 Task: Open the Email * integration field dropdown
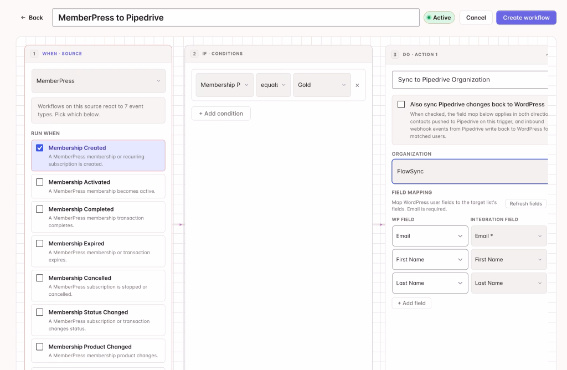pos(509,236)
